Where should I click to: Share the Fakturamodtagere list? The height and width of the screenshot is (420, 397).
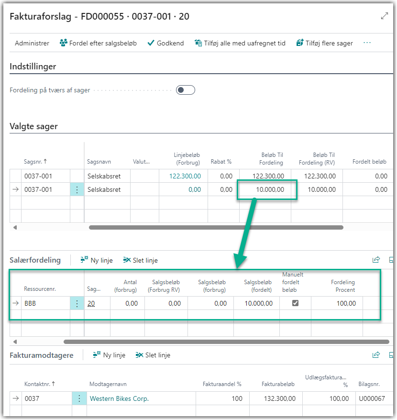point(376,355)
